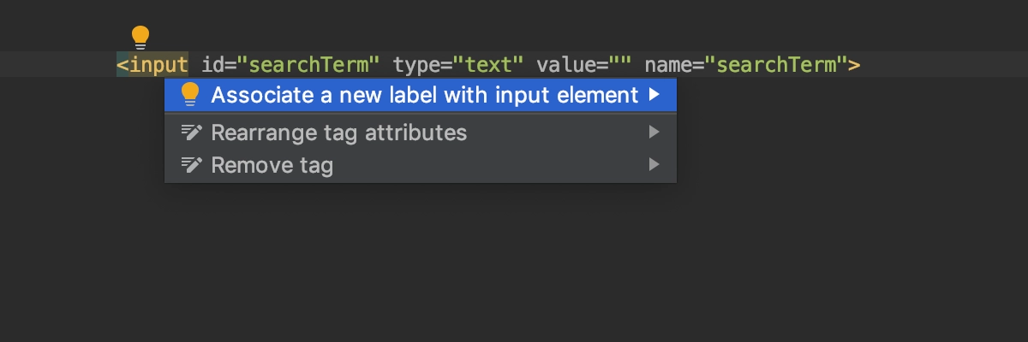Click the closing angle bracket of the input tag
Image resolution: width=1028 pixels, height=342 pixels.
coord(854,64)
